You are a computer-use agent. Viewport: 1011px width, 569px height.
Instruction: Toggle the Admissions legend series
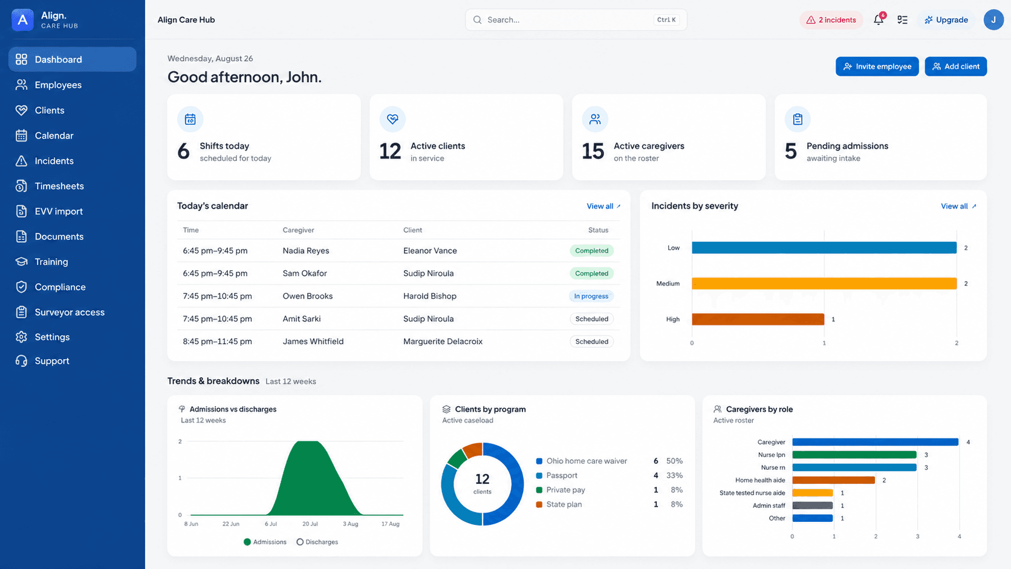[x=265, y=542]
